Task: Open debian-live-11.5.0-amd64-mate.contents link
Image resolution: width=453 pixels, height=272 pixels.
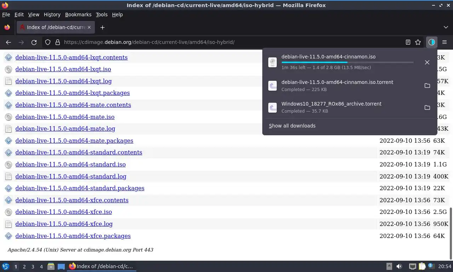Action: (x=73, y=105)
